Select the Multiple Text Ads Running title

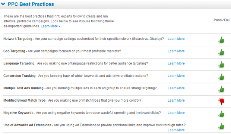tap(23, 88)
